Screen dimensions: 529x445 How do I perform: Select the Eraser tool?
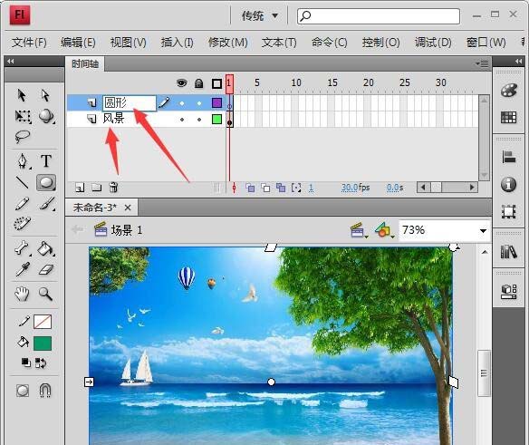tap(46, 269)
